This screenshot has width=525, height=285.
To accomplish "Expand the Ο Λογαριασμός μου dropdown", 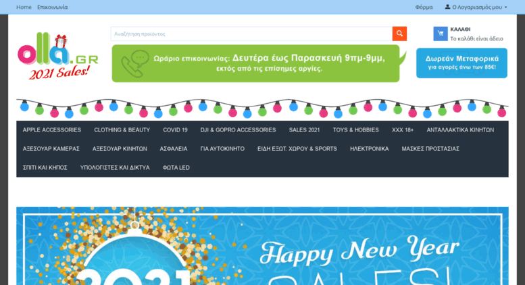I will (x=476, y=7).
